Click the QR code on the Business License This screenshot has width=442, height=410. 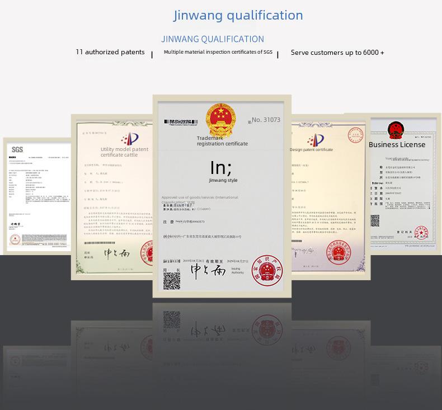point(375,220)
